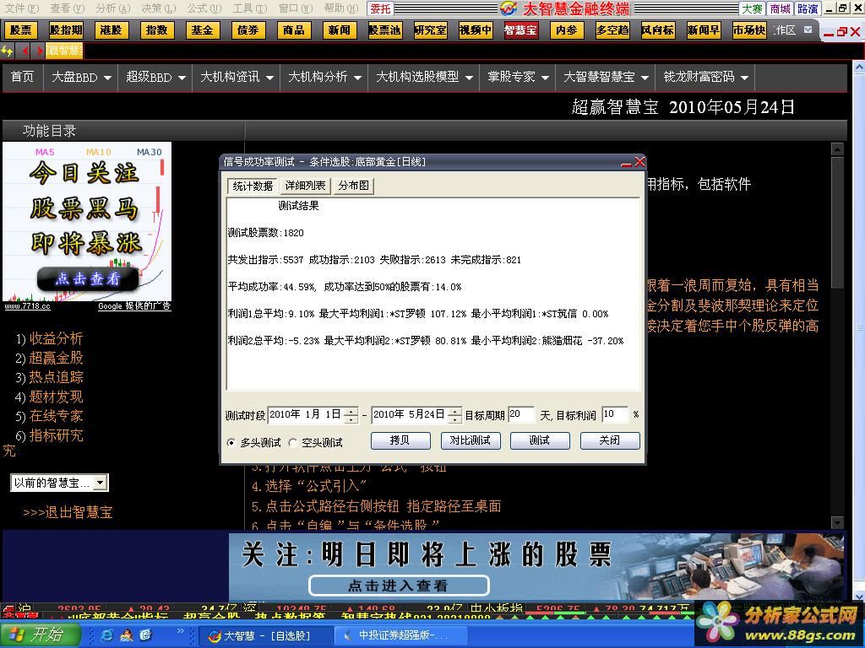The image size is (865, 648).
Task: Open the 内参 toolbar button
Action: click(x=567, y=30)
